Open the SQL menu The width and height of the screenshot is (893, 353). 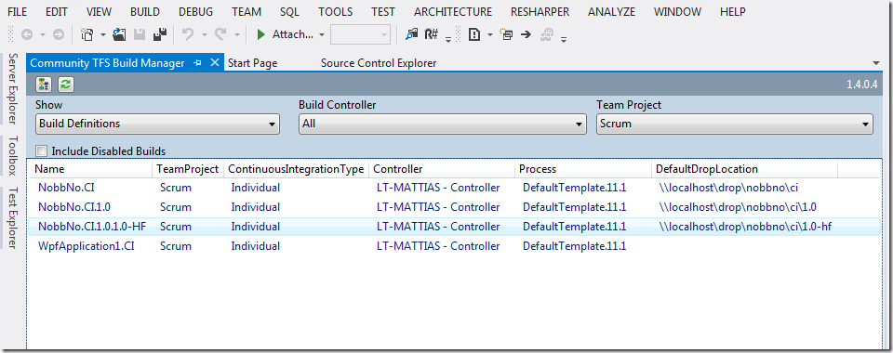290,11
